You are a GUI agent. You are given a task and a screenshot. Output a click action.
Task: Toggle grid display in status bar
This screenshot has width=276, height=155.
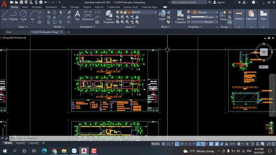[x=163, y=144]
